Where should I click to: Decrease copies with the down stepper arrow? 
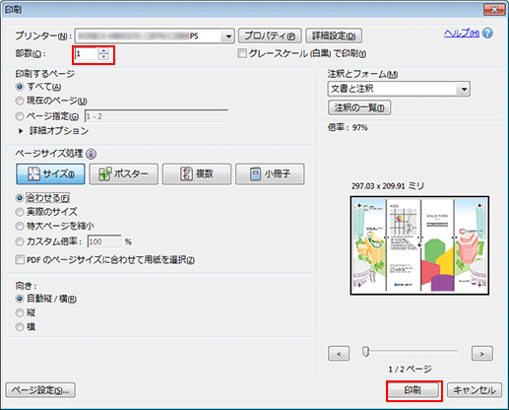tap(103, 56)
